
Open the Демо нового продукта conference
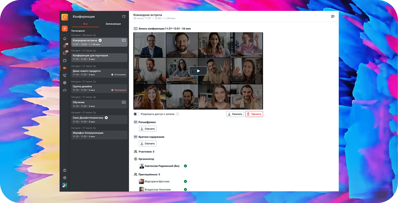[99, 73]
